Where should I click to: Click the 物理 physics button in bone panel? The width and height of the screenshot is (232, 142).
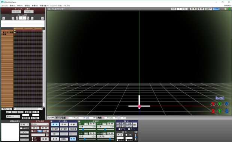(73, 139)
